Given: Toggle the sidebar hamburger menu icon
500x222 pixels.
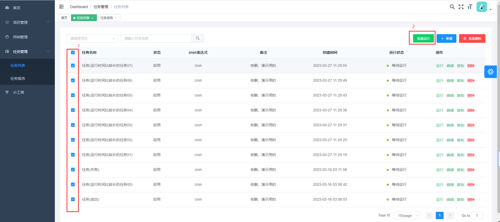Looking at the screenshot, I should click(61, 7).
